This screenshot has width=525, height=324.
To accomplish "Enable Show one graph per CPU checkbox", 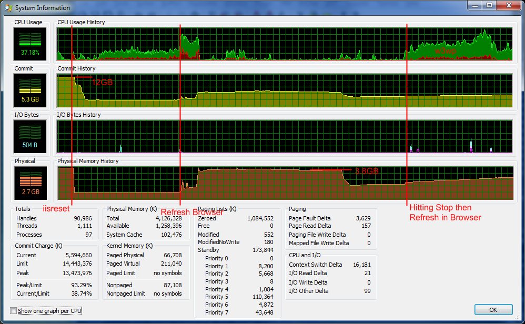I will (x=14, y=311).
